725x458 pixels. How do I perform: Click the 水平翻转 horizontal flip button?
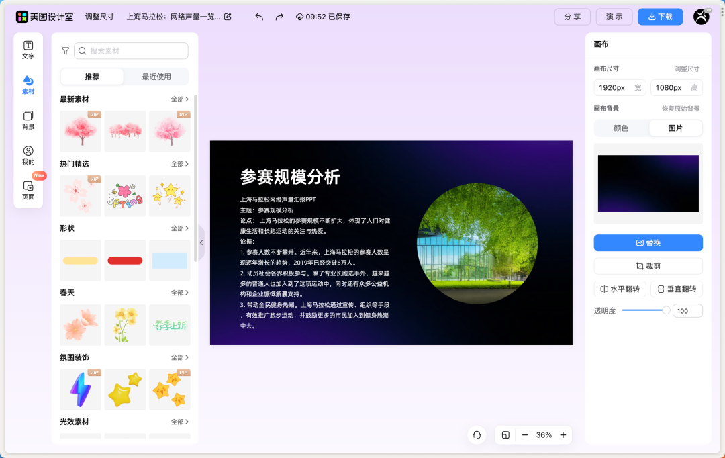[620, 289]
